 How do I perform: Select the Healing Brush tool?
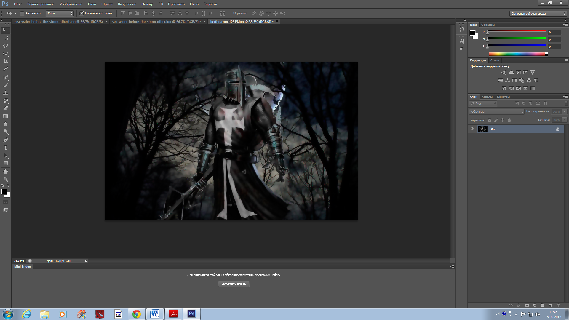click(x=6, y=78)
